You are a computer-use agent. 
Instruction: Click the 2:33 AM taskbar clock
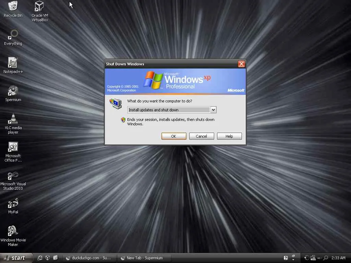click(338, 258)
